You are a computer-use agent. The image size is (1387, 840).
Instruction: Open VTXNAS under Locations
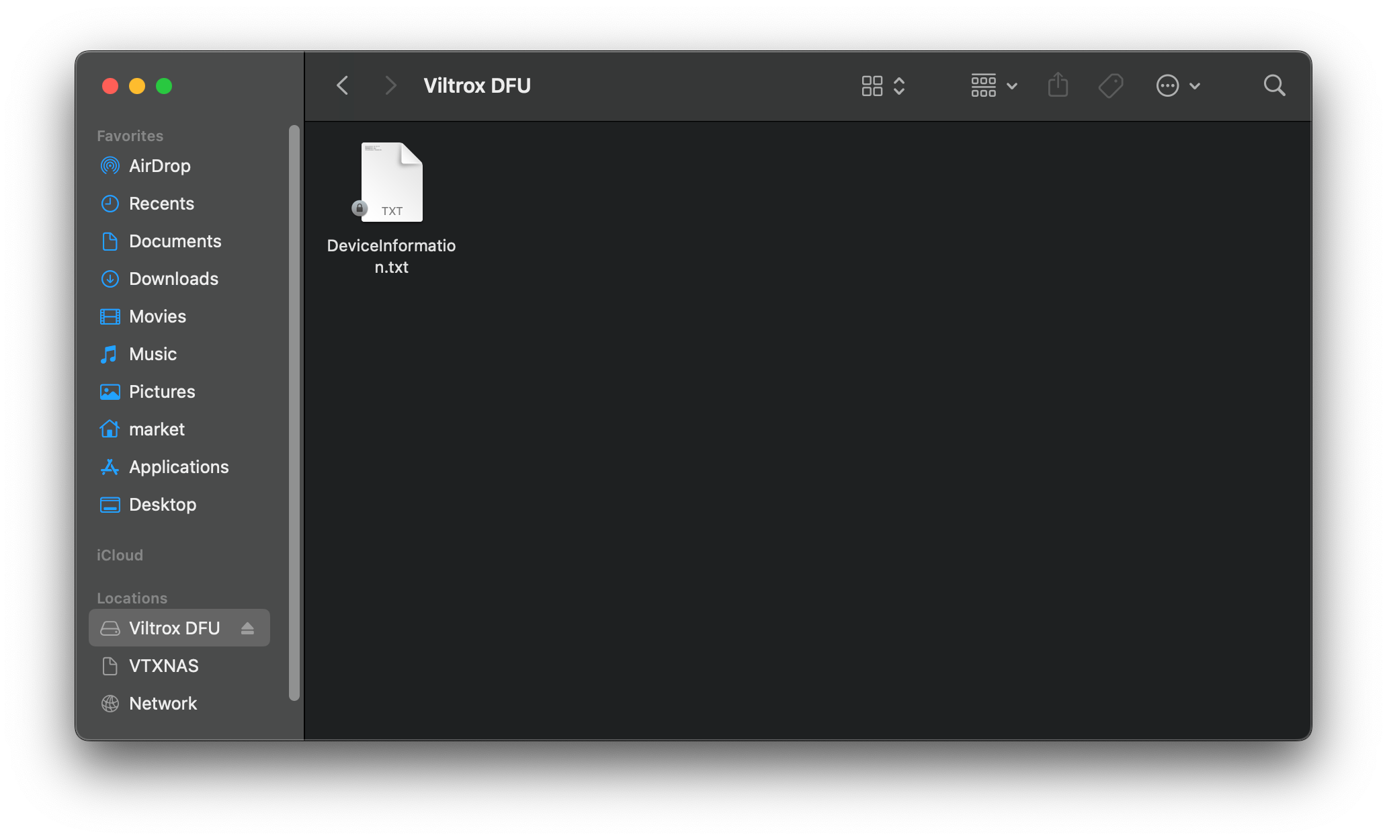[x=164, y=666]
